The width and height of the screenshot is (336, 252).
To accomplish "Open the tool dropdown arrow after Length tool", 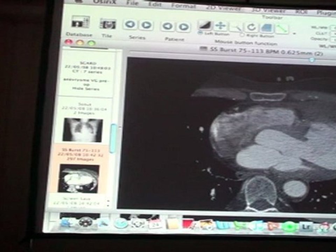I will 294,34.
